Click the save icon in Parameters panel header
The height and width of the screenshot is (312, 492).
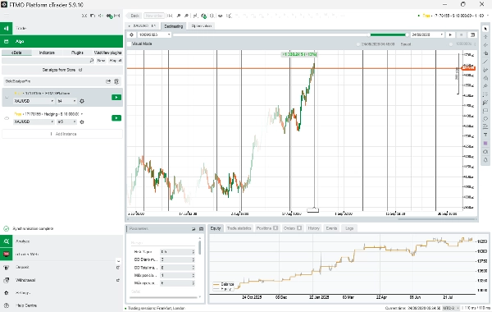click(201, 229)
